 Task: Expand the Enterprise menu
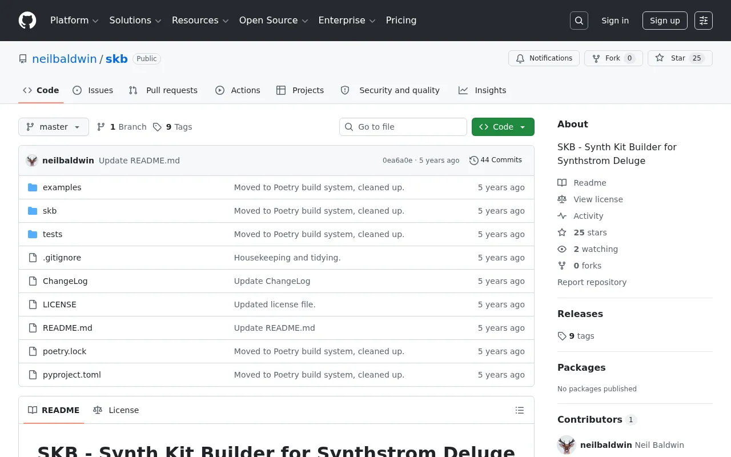347,21
